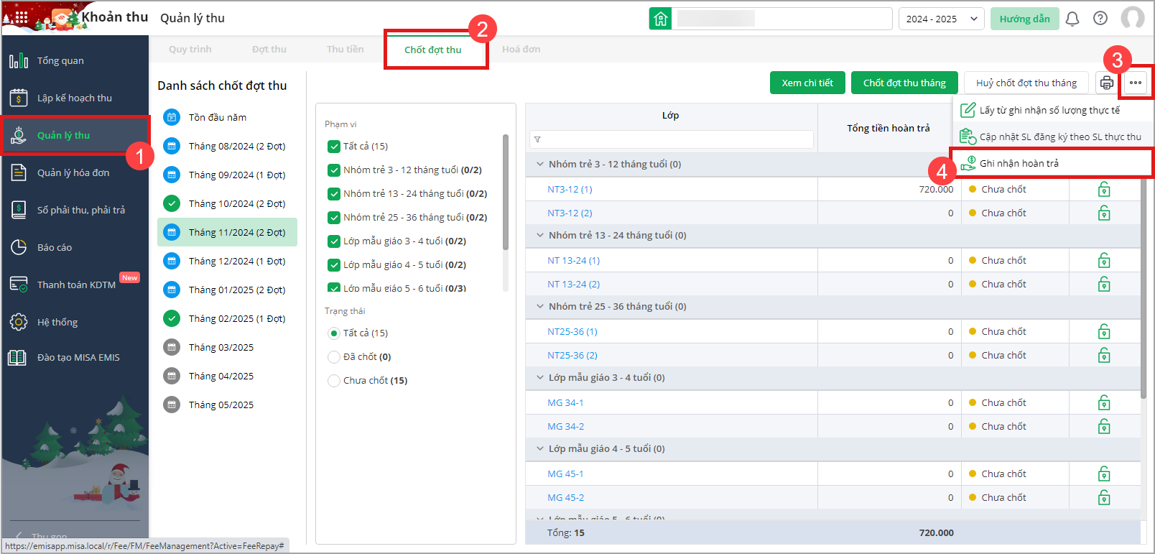Click lock icon for NT25-36 (1) row
This screenshot has width=1155, height=554.
1104,331
